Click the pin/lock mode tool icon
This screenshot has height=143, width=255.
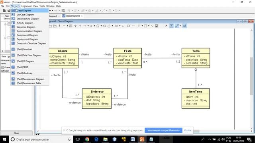pos(166,26)
